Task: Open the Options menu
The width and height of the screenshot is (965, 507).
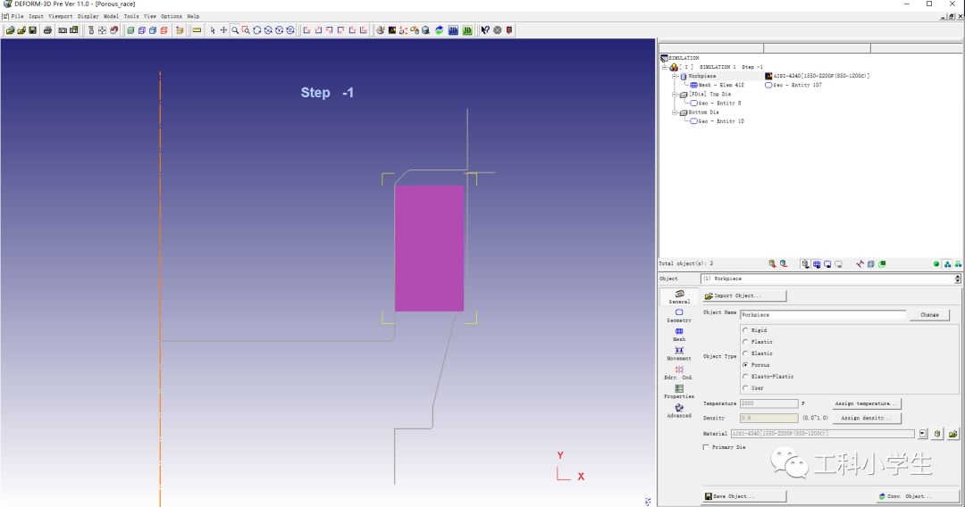Action: (x=171, y=17)
